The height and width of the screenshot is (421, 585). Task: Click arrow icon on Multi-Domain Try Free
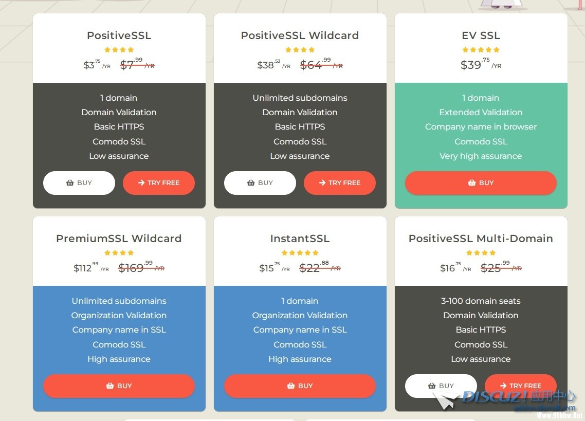tap(503, 386)
